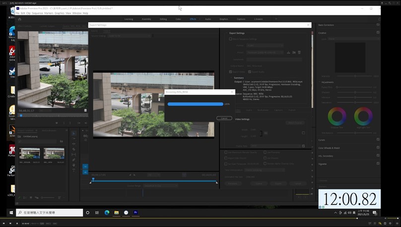Click the Premiere Pro Home icon
This screenshot has width=401, height=227.
[x=20, y=19]
